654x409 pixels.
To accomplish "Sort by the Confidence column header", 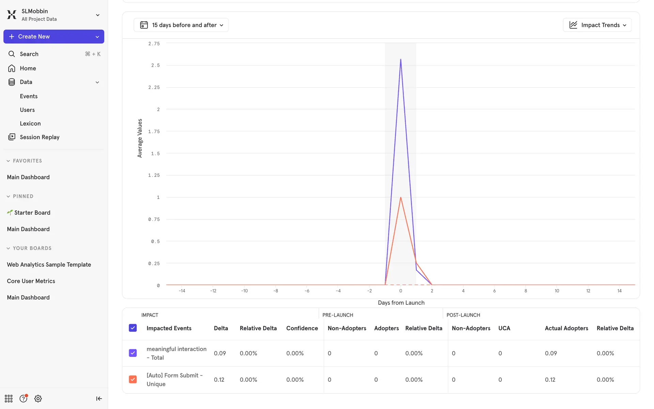I will (x=302, y=328).
